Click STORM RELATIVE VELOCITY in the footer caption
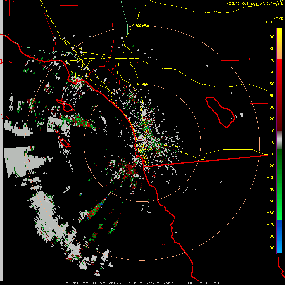Screen dimensions: 285x285 pos(98,283)
